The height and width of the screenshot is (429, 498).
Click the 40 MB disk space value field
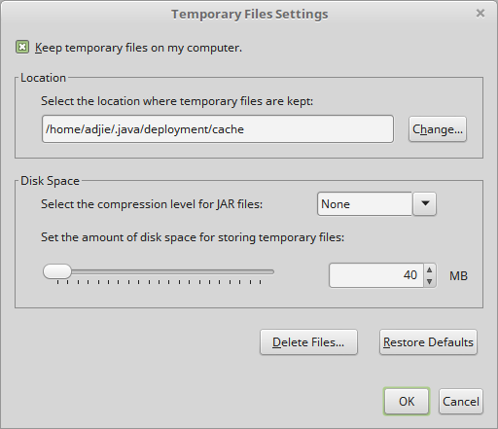point(376,275)
